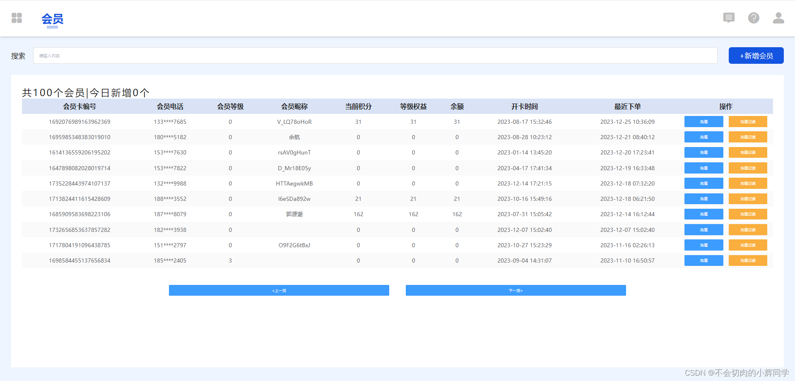
Task: Go to 上一页 page
Action: [279, 290]
